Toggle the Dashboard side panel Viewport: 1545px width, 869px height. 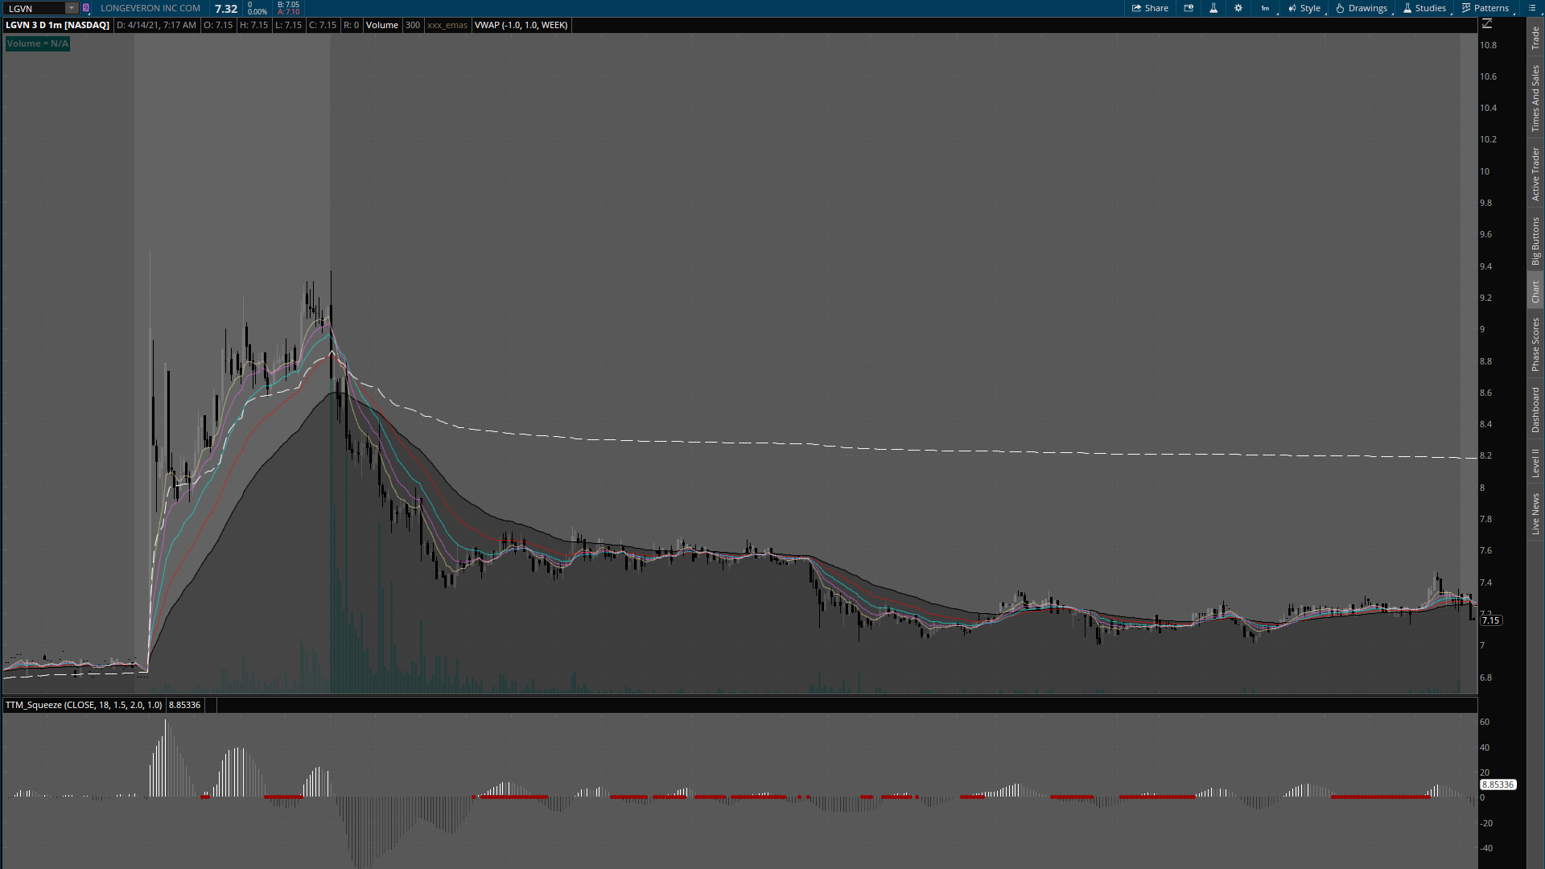[x=1535, y=410]
